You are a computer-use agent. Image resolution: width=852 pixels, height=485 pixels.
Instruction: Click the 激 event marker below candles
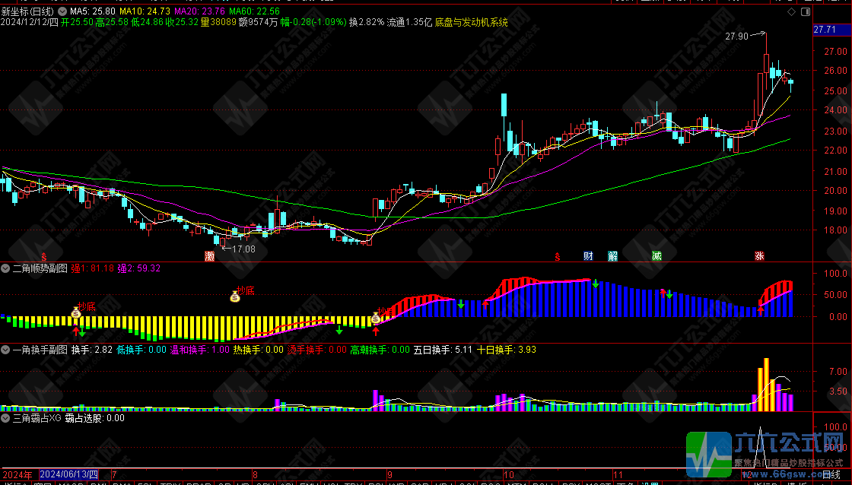[209, 256]
